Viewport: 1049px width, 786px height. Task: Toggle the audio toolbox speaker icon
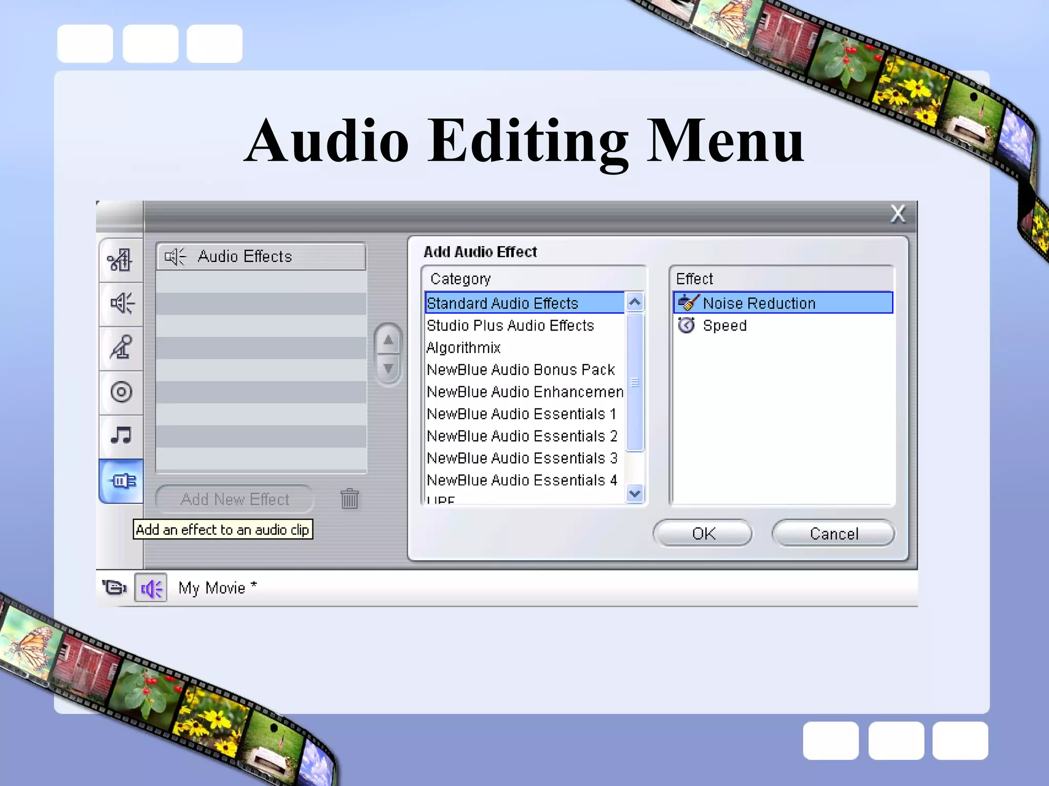[151, 588]
